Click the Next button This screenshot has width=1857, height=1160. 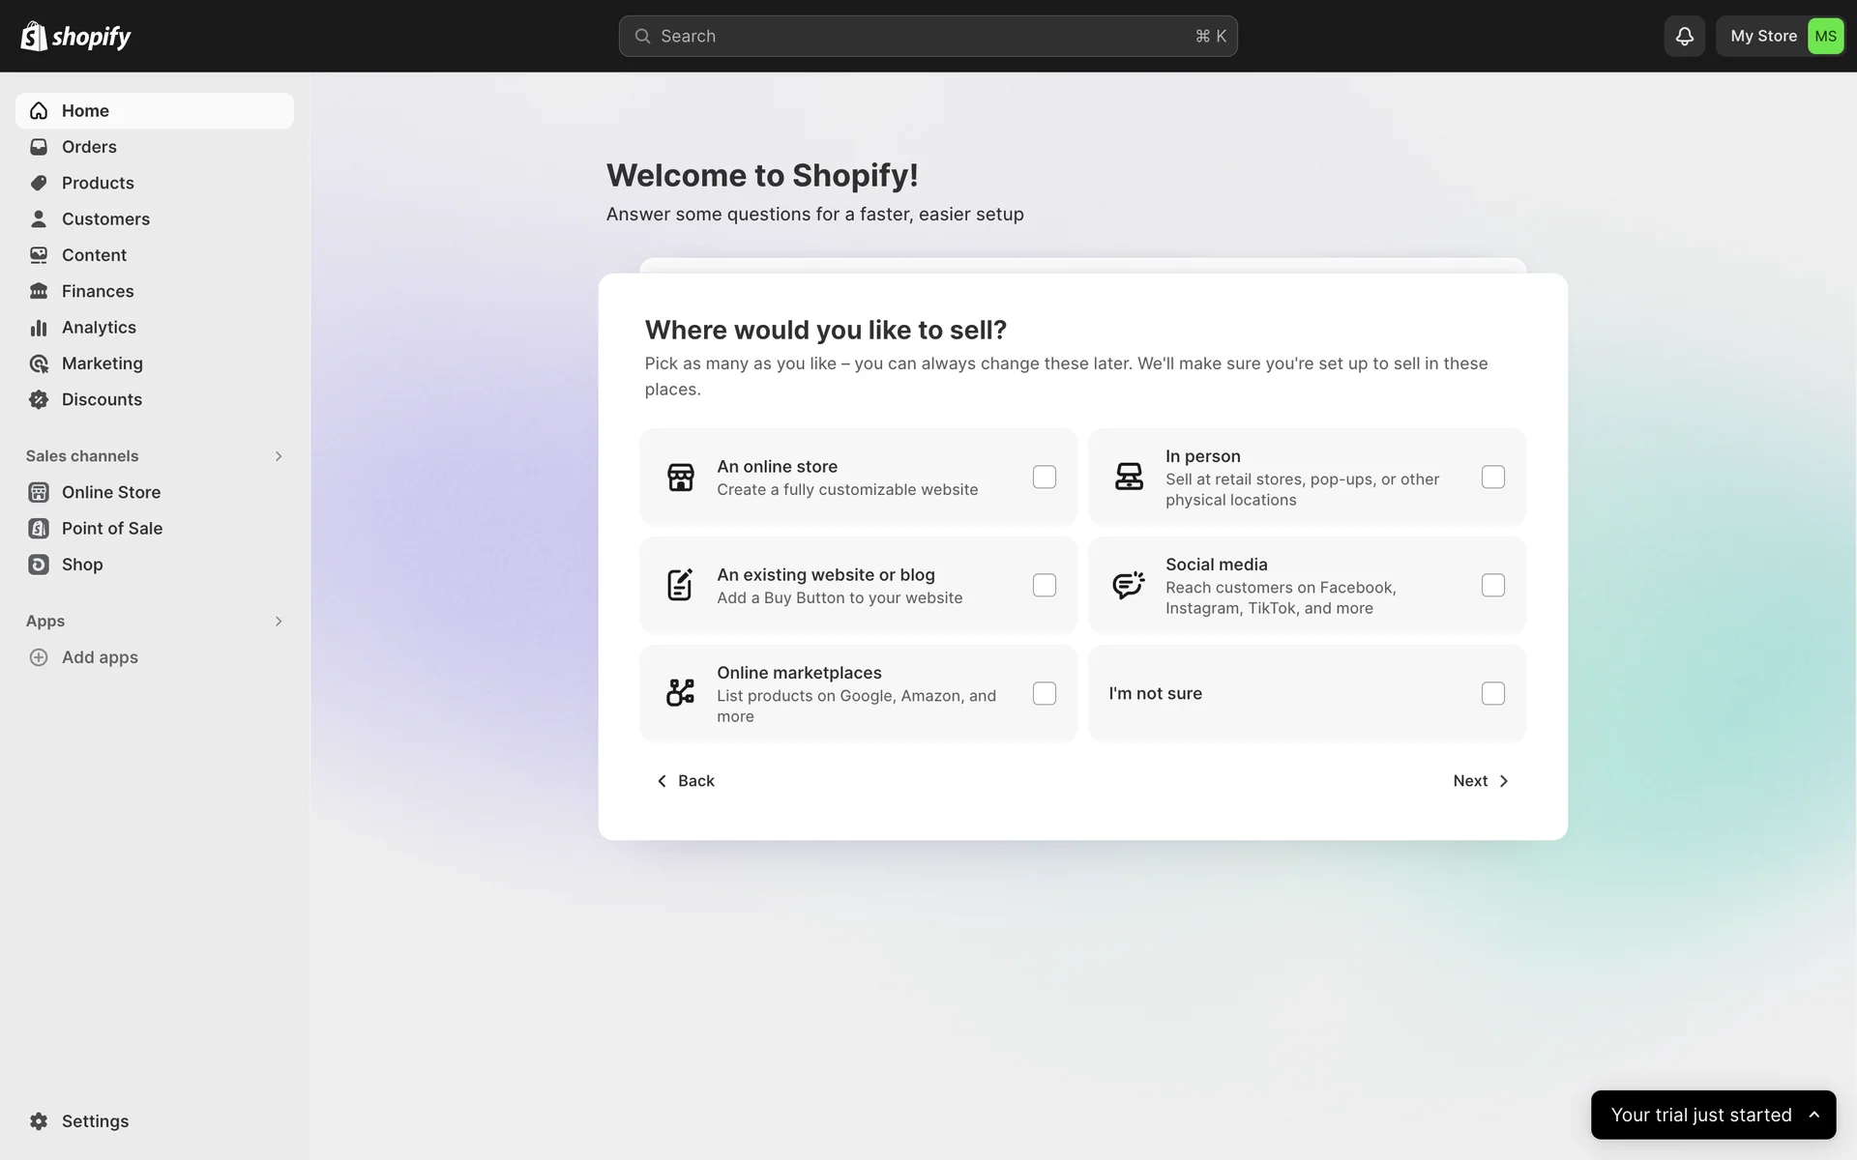click(1480, 781)
